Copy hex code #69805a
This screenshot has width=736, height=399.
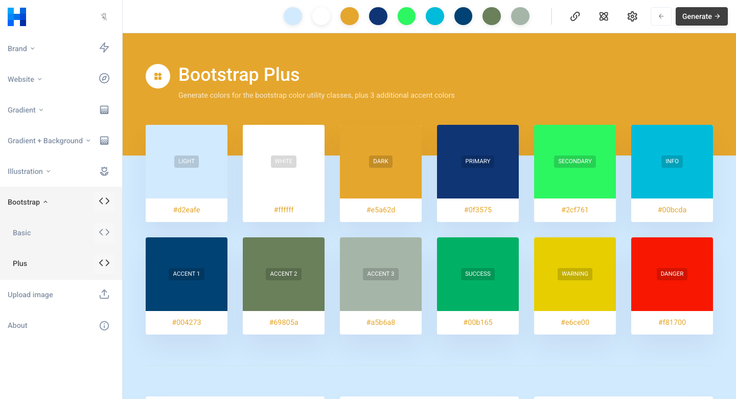284,322
